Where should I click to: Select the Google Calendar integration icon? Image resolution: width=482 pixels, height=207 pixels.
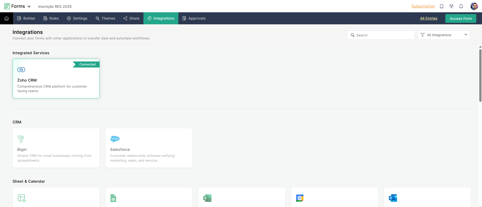coord(299,198)
